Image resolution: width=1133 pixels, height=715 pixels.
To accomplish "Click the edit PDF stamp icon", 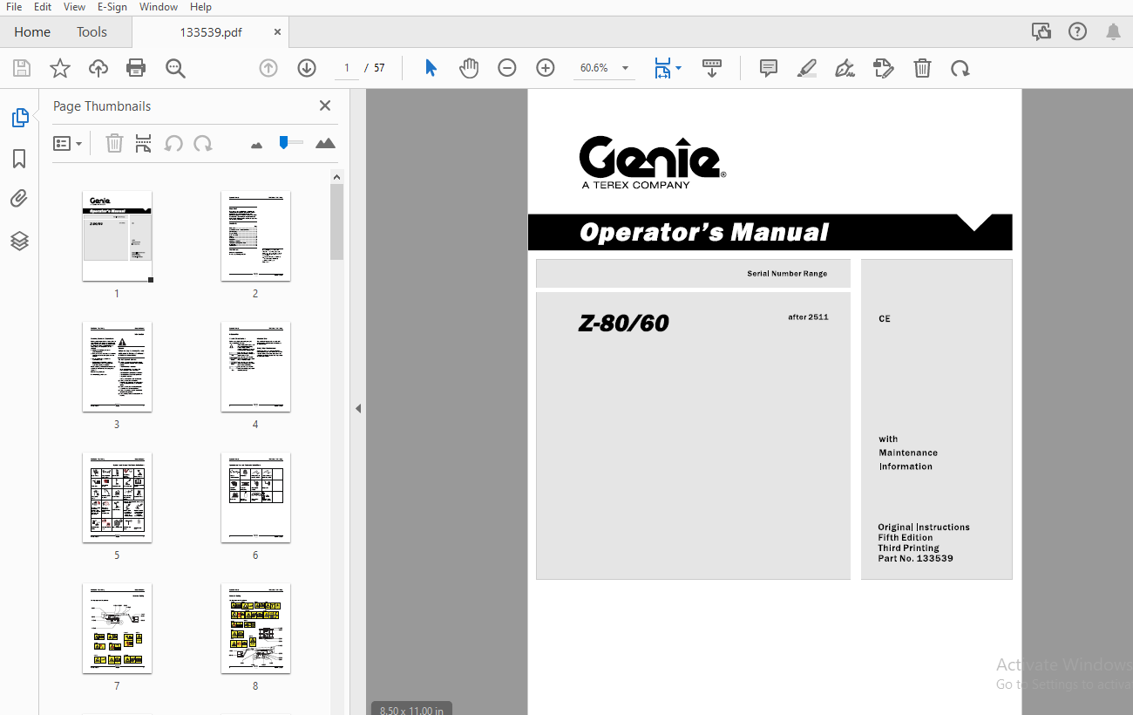I will (x=884, y=68).
